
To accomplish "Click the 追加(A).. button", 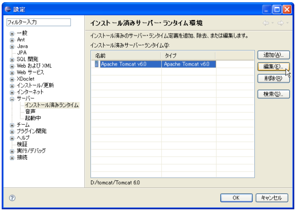I will click(274, 55).
